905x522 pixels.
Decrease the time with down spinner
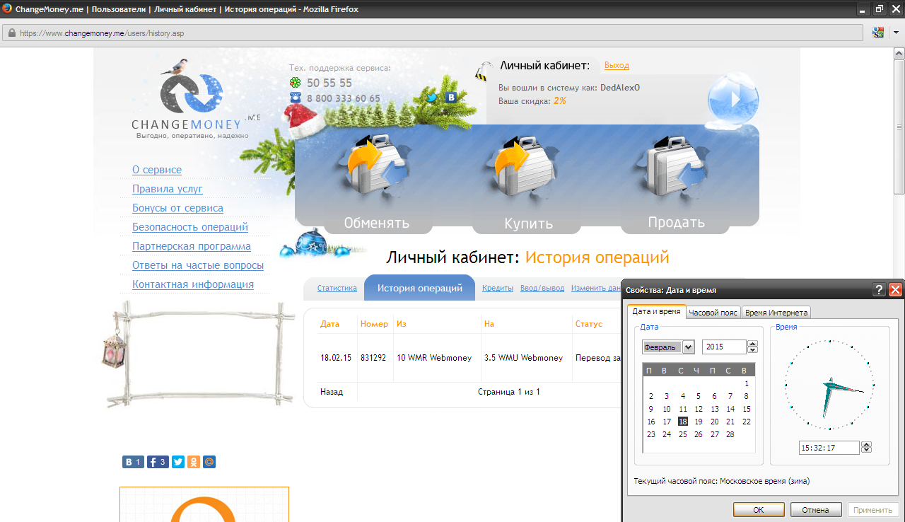(x=867, y=451)
